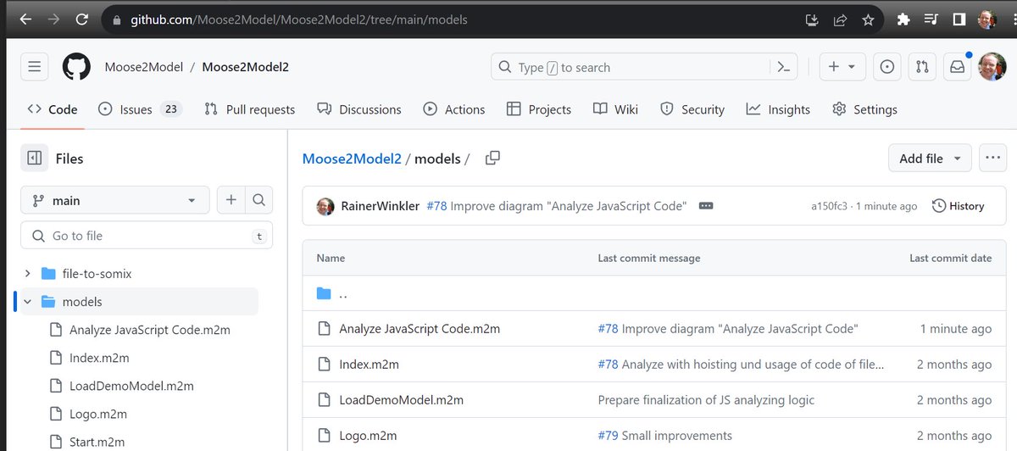Click the browser forward arrow
This screenshot has height=451, width=1017.
(53, 19)
